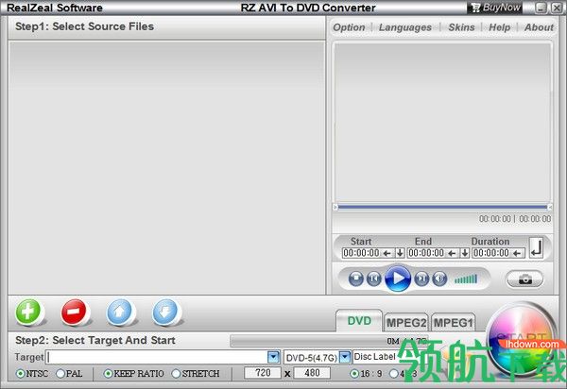
Task: Switch to the MPEG2 output tab
Action: click(406, 323)
